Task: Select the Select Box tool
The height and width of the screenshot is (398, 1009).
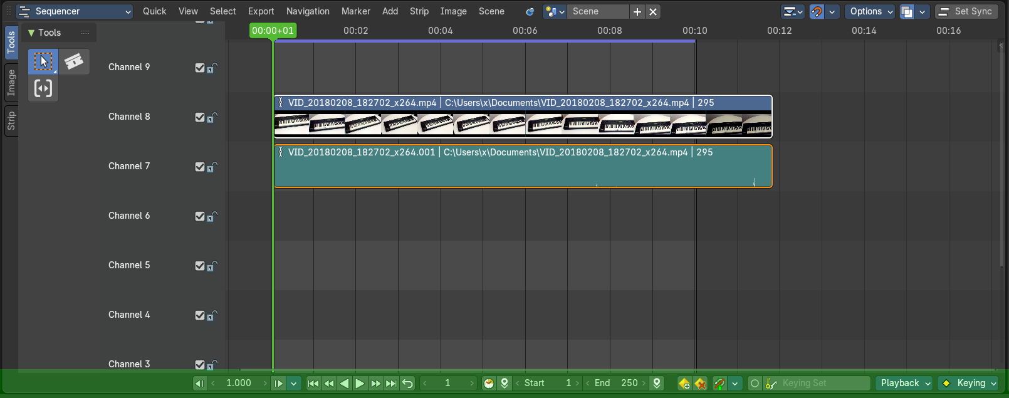Action: click(43, 61)
